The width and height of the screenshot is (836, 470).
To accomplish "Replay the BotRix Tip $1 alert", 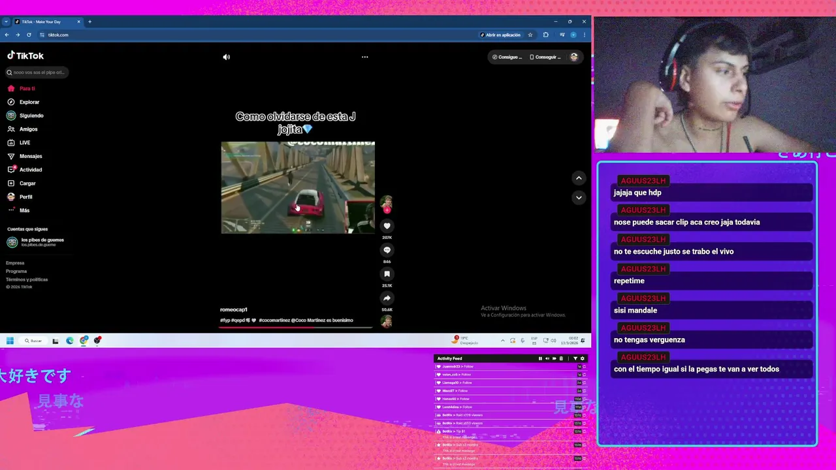I will point(584,431).
